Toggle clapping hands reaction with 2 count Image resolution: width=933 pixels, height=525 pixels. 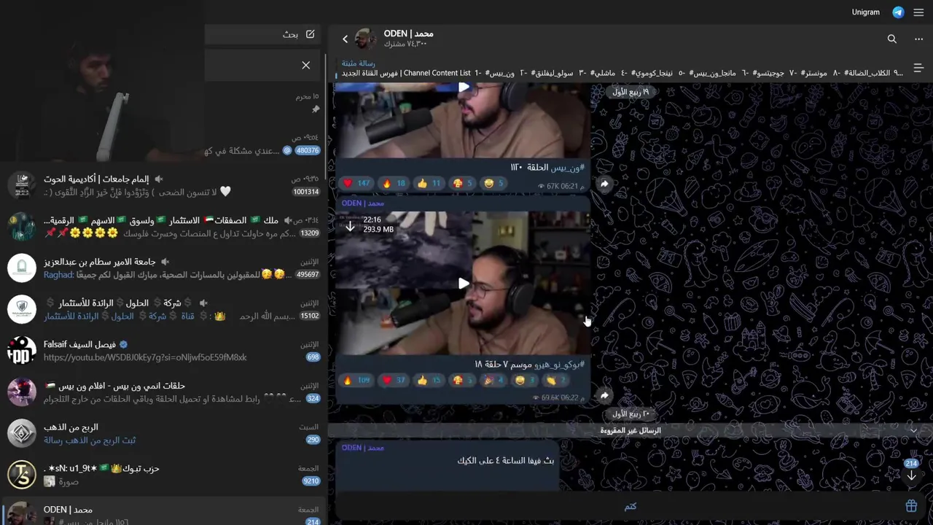556,380
